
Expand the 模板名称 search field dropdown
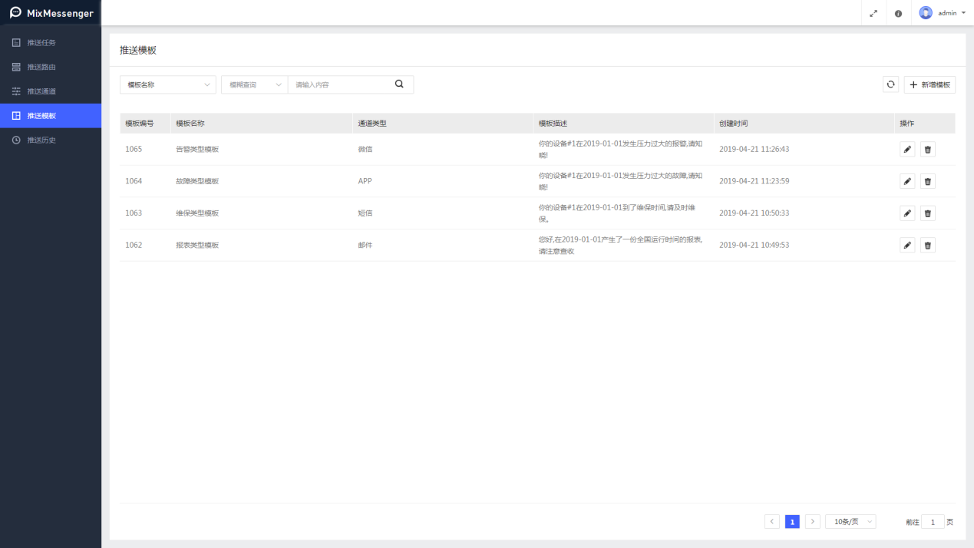tap(167, 85)
